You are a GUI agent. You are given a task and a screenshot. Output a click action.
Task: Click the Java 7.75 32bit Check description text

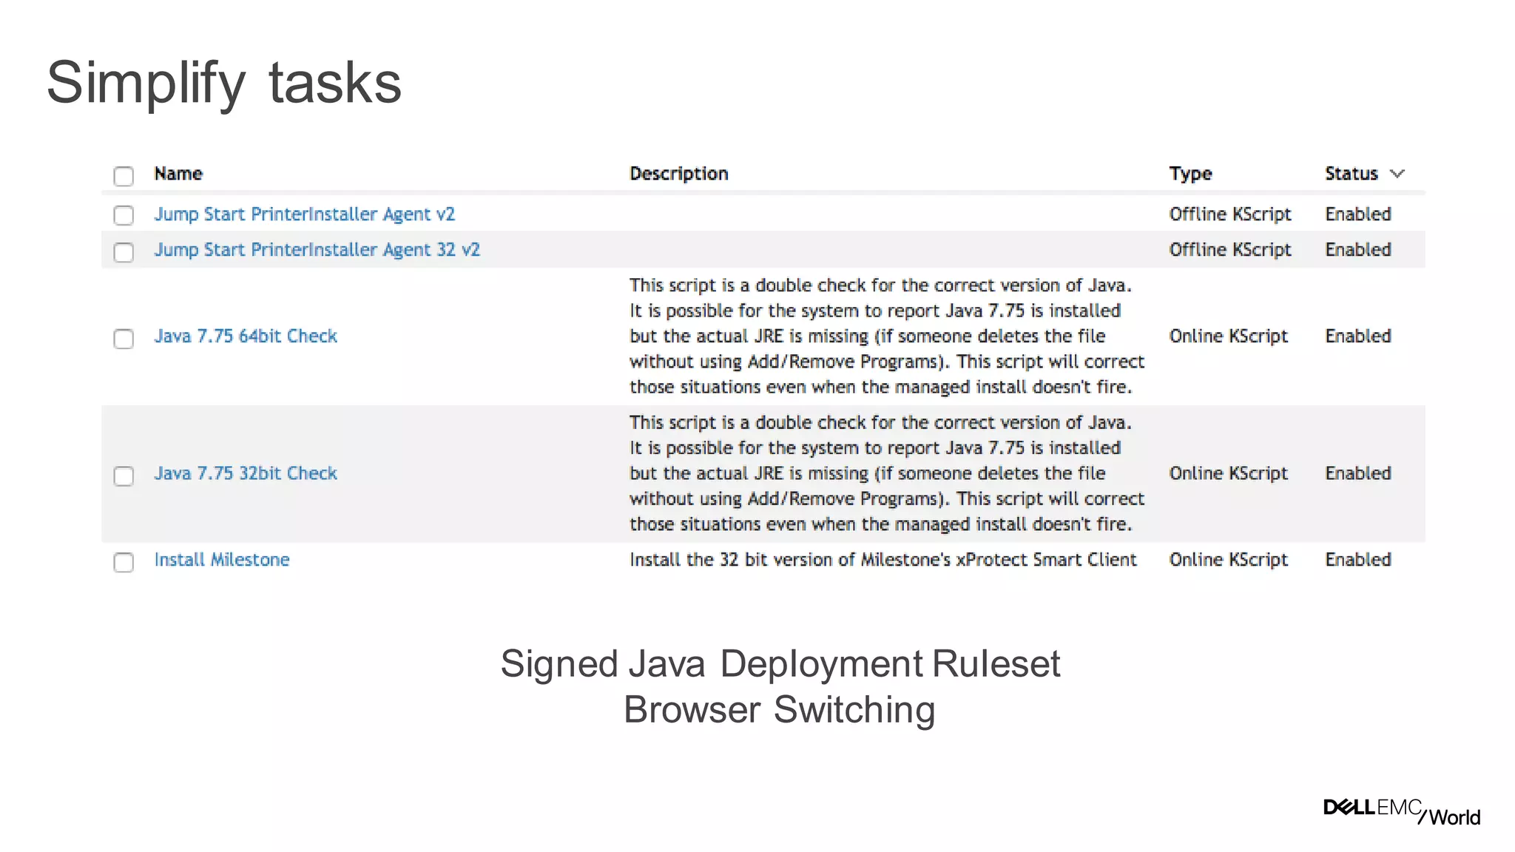point(887,473)
